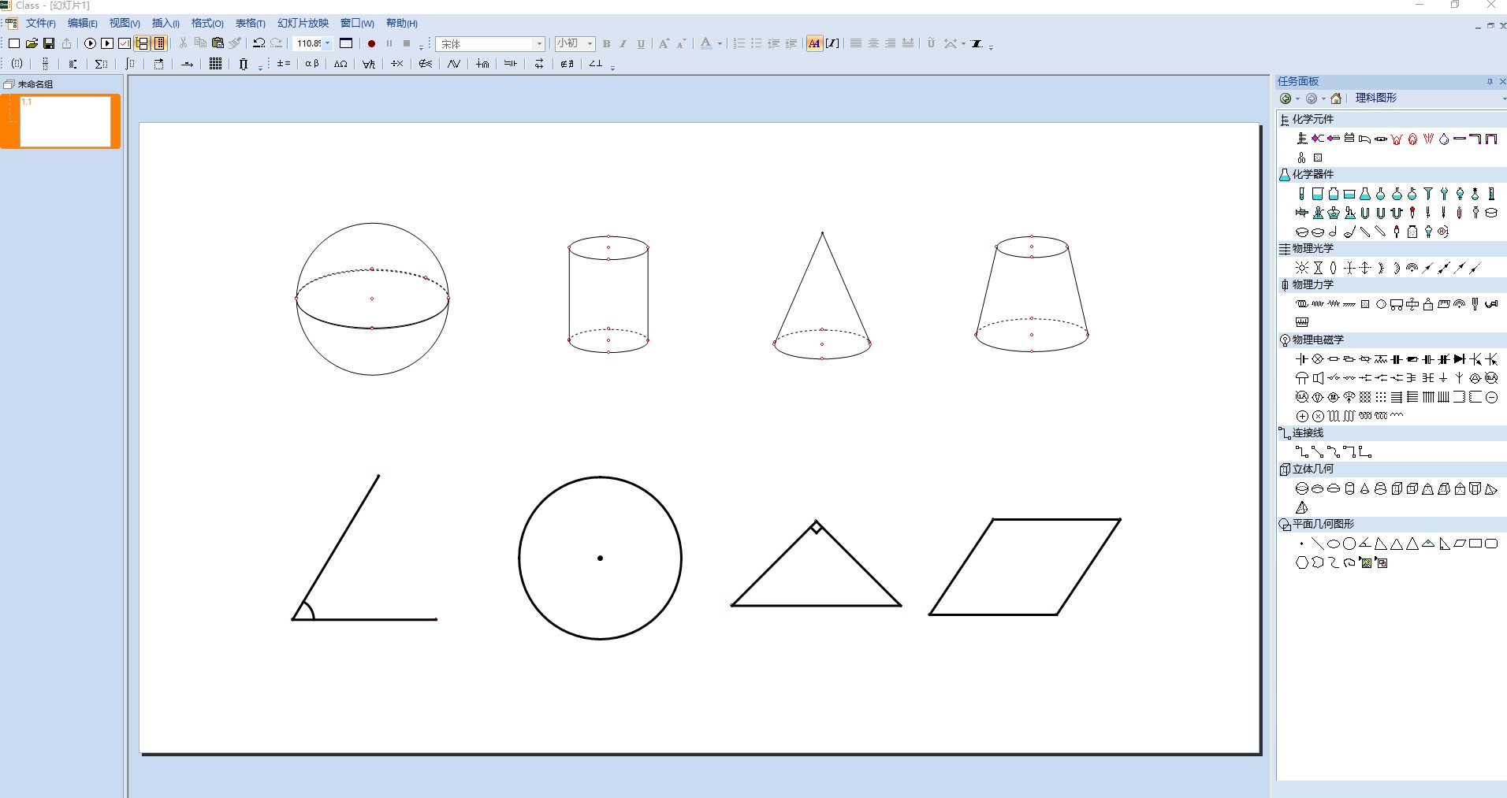Viewport: 1507px width, 798px height.
Task: Increase font size with the A-up icon
Action: (664, 43)
